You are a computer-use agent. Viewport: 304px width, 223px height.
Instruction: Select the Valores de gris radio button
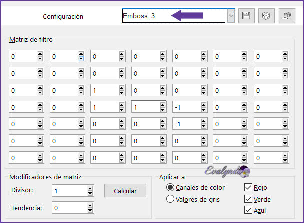170,199
